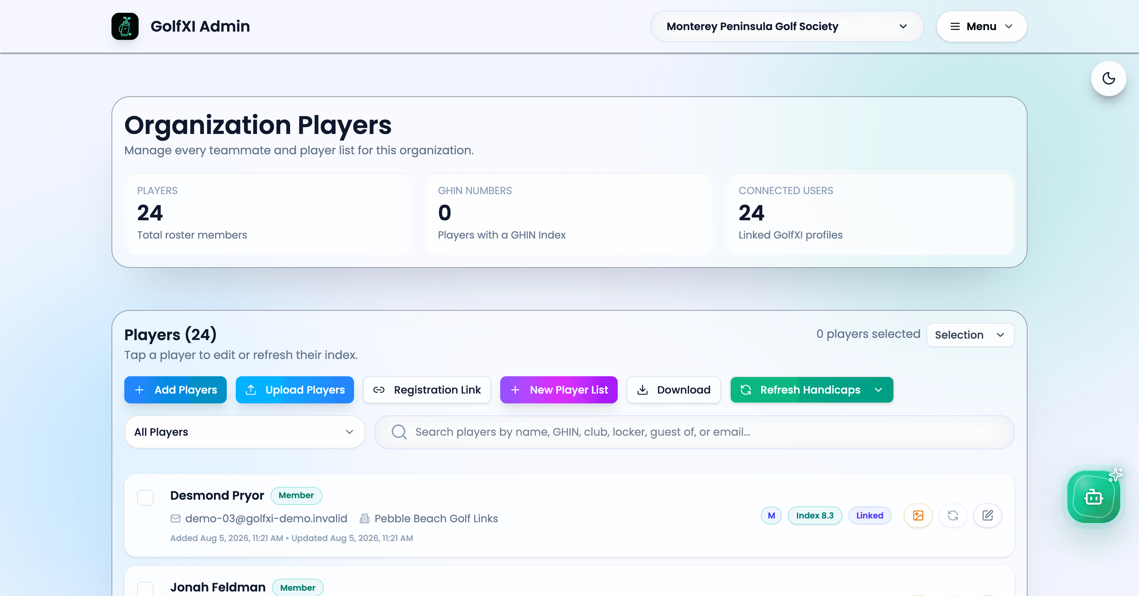
Task: Click Jonah Feldman's Member badge
Action: click(298, 588)
